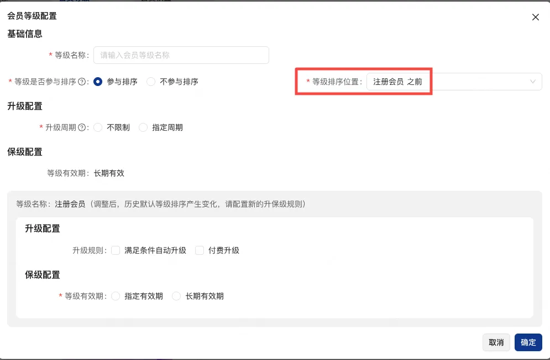550x360 pixels.
Task: Click the 注册会员 level name text
Action: point(70,205)
